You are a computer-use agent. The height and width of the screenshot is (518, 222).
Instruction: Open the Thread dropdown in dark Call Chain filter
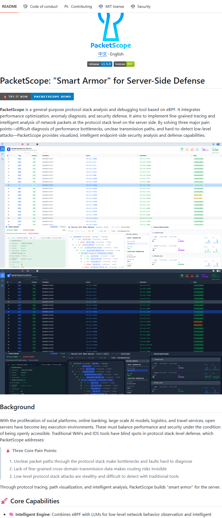click(107, 358)
